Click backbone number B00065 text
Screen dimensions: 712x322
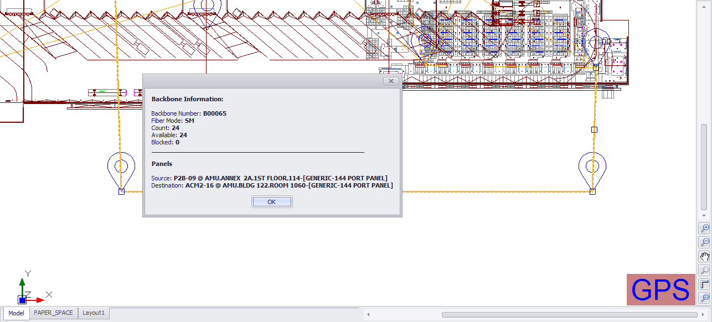point(215,113)
